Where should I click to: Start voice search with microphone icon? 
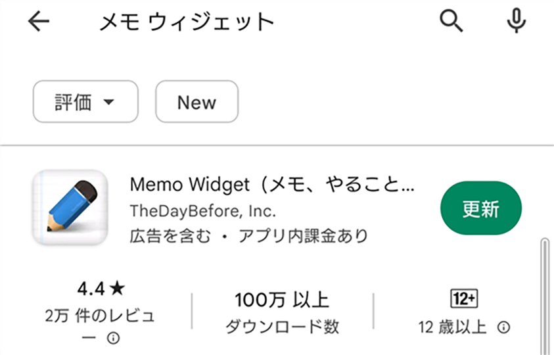click(x=516, y=21)
